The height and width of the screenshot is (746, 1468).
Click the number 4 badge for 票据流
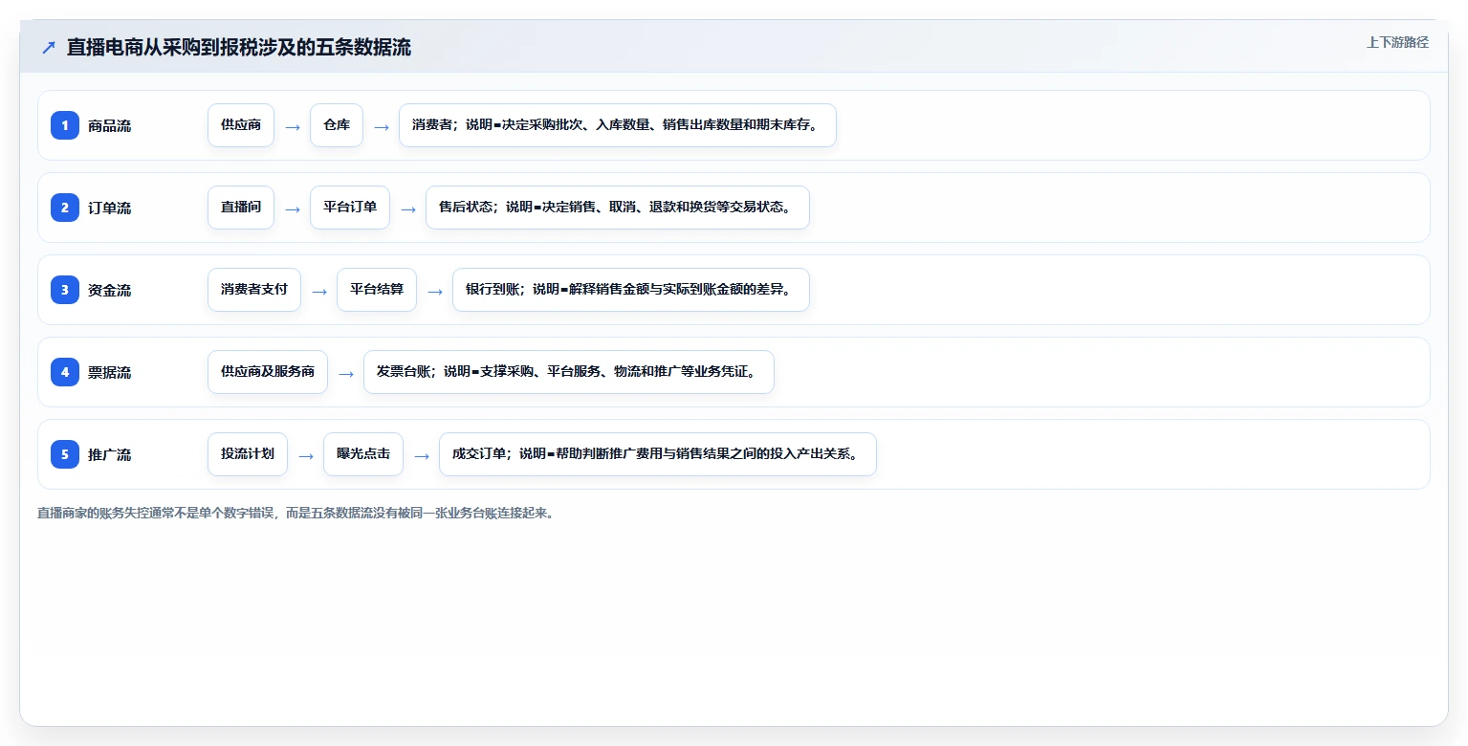(x=65, y=372)
